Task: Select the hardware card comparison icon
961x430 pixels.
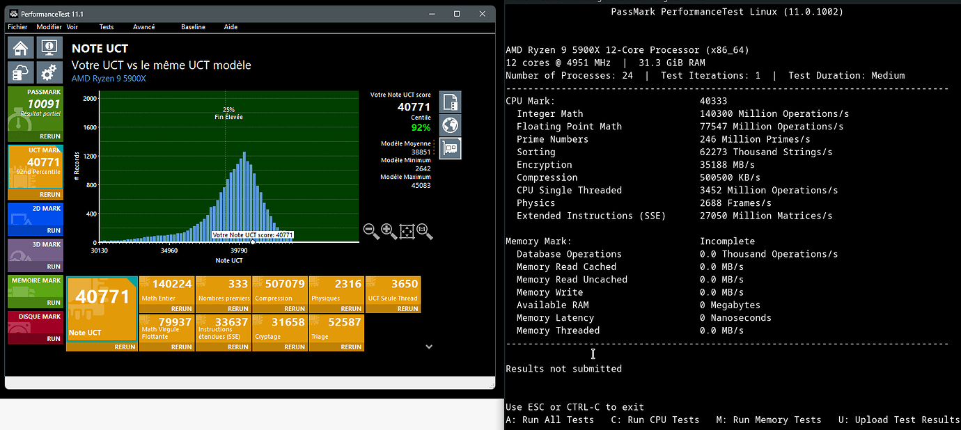Action: (x=450, y=148)
